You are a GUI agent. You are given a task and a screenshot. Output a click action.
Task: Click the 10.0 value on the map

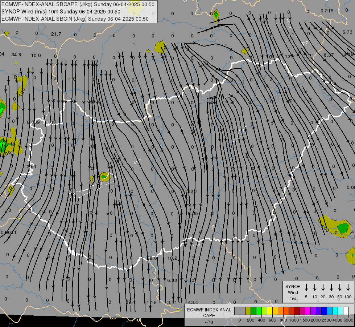point(36,56)
